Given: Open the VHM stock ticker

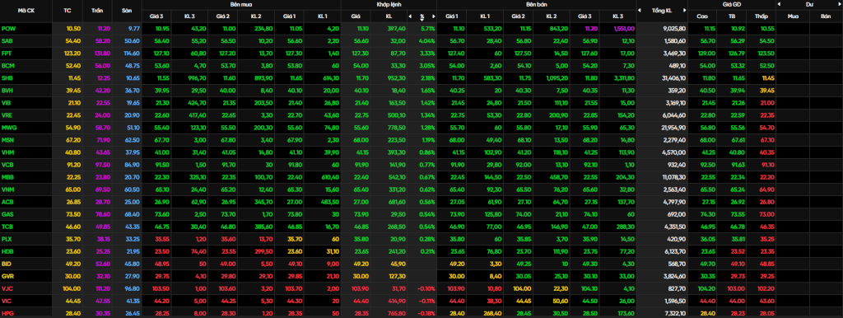Looking at the screenshot, I should pos(8,152).
